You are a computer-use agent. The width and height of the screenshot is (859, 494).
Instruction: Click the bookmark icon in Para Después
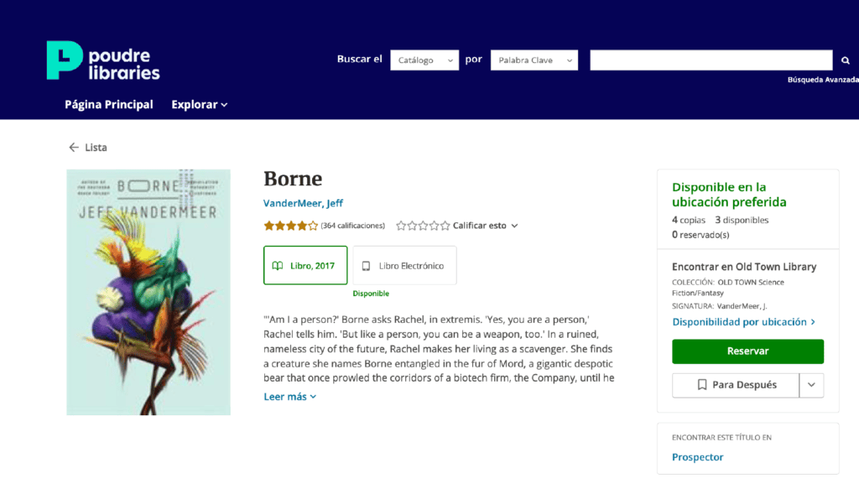702,385
